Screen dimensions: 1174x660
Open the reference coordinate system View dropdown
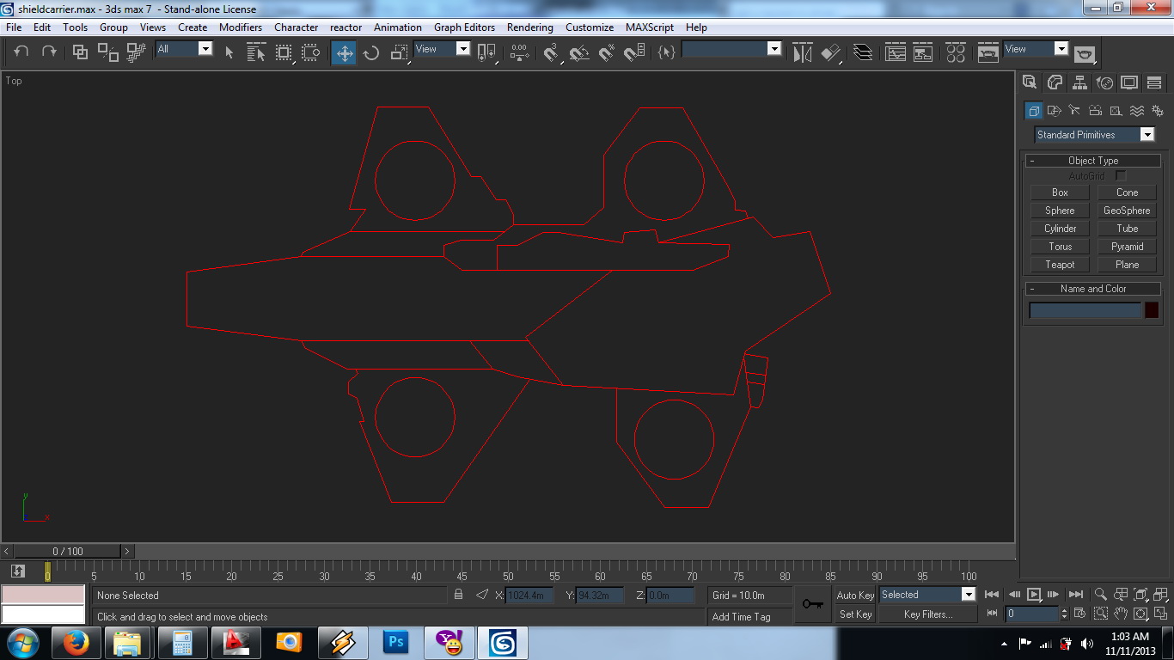tap(442, 49)
